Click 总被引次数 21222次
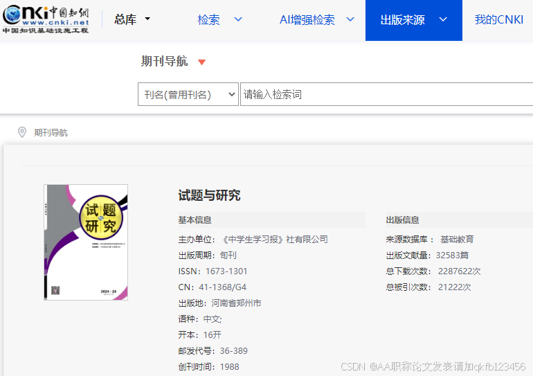Image resolution: width=533 pixels, height=376 pixels. 428,287
